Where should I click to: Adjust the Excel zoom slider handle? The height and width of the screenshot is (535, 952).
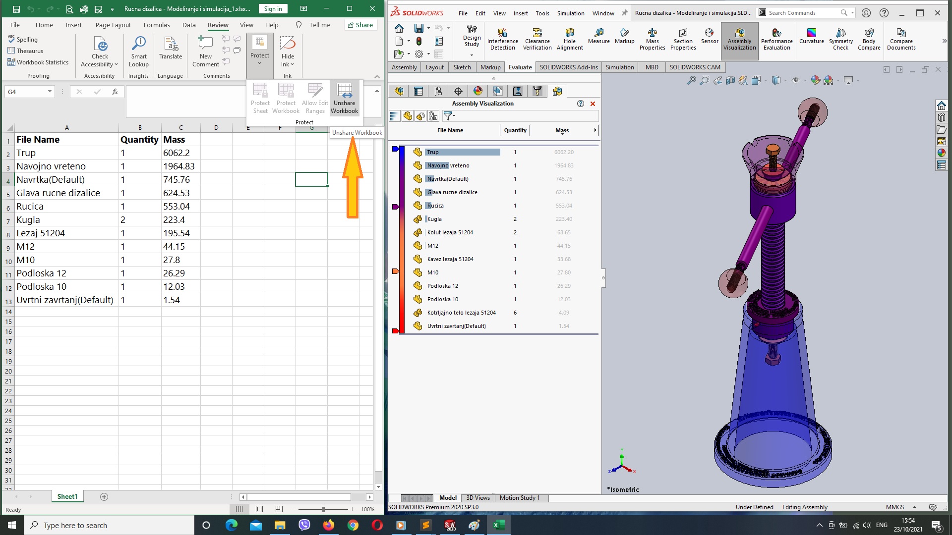tap(323, 509)
